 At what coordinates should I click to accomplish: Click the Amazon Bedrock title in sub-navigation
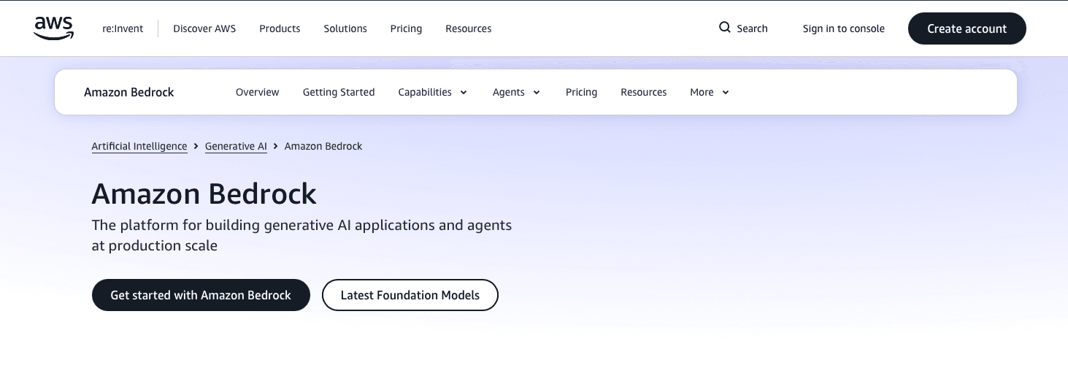(x=129, y=92)
